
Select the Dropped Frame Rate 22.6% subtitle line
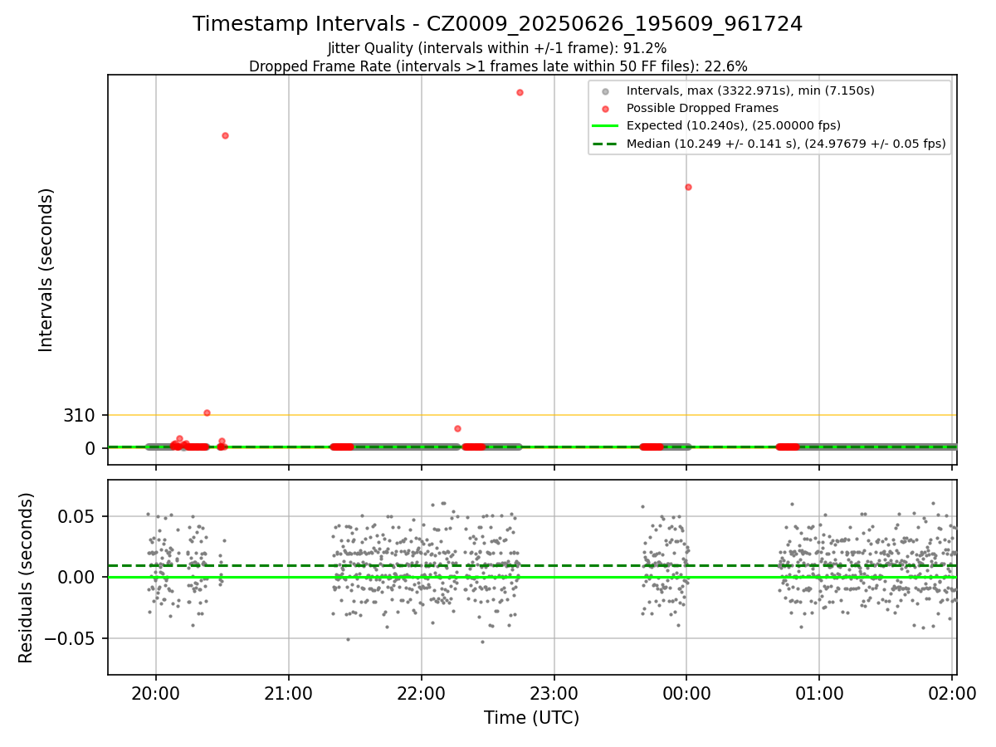pos(498,66)
